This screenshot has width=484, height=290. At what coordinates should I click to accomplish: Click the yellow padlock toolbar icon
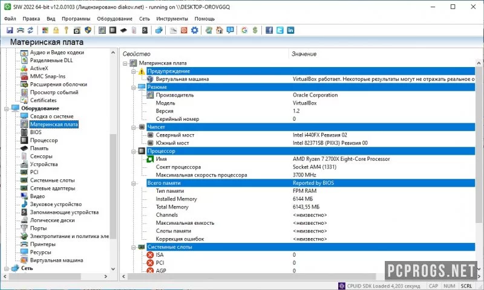click(x=56, y=30)
